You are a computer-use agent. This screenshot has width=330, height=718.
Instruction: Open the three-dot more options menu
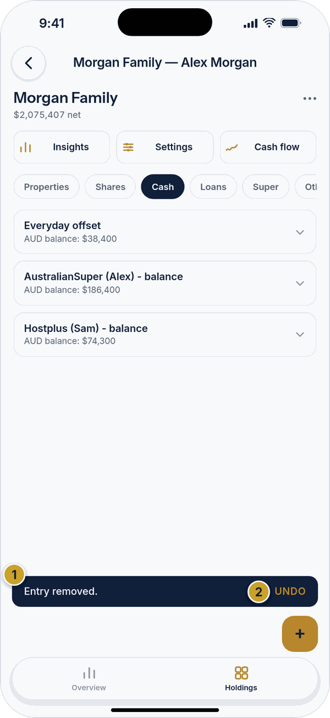click(310, 99)
